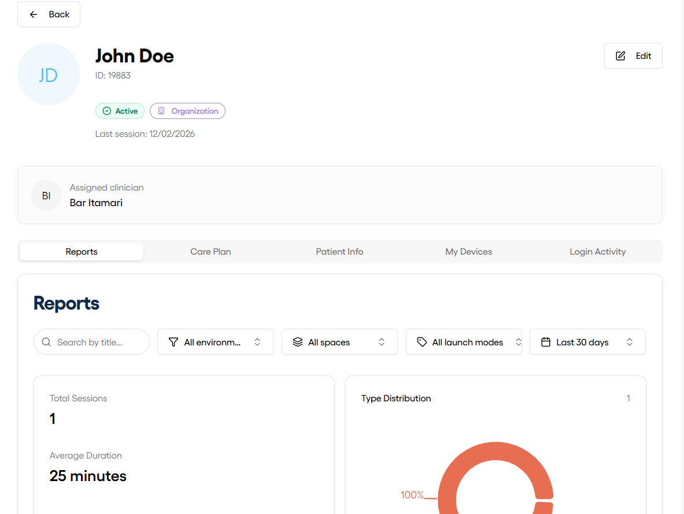Click the Type Distribution heading
This screenshot has height=514, width=684.
click(396, 398)
